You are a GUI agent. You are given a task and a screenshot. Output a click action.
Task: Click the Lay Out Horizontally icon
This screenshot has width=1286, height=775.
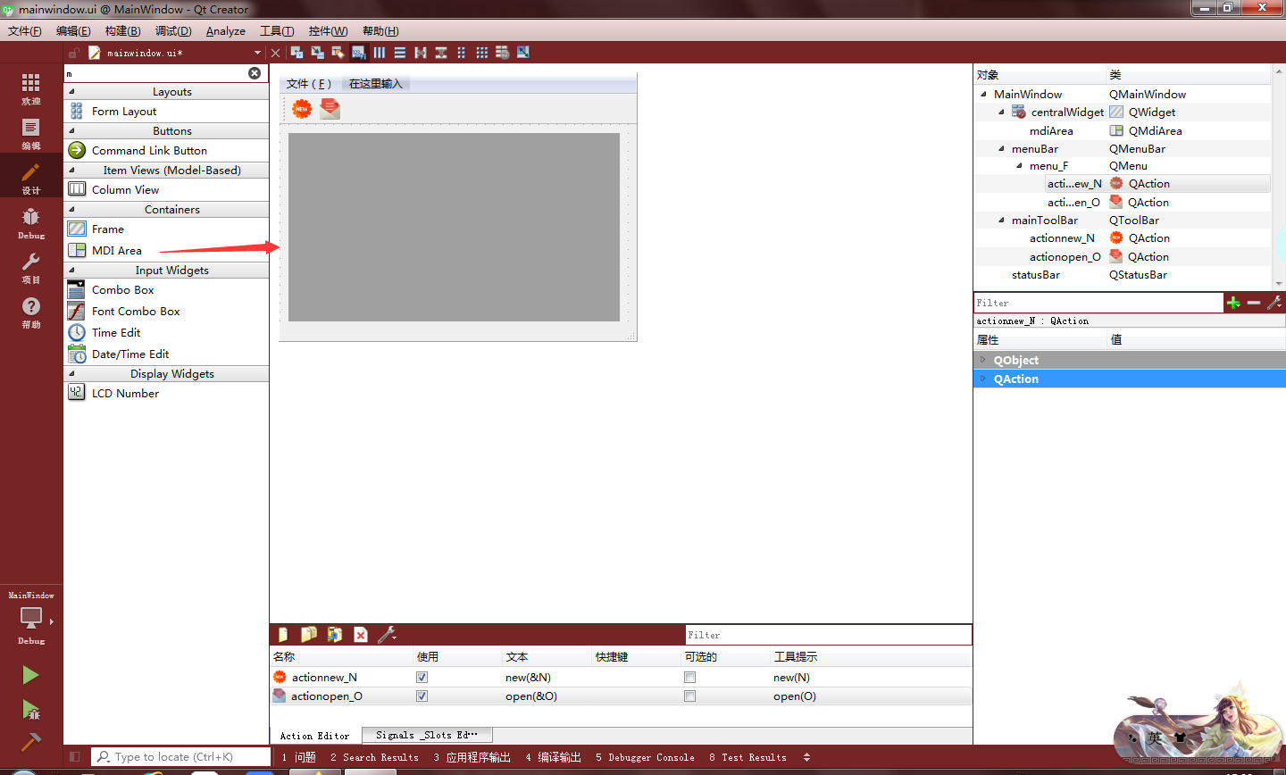pyautogui.click(x=379, y=53)
